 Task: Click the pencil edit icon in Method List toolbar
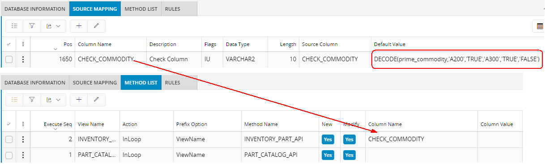coord(96,100)
